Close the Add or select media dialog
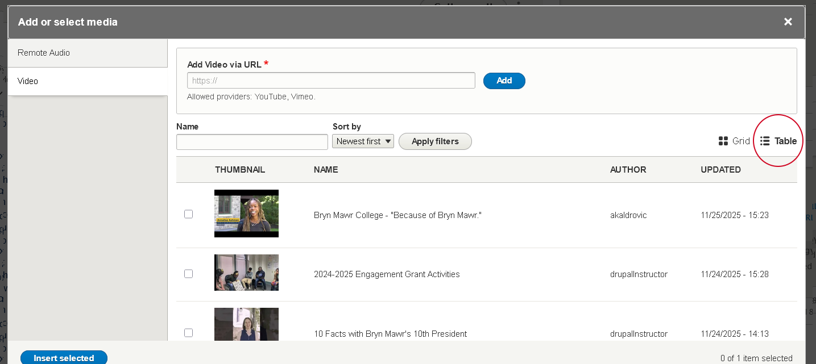This screenshot has height=364, width=816. coord(788,22)
